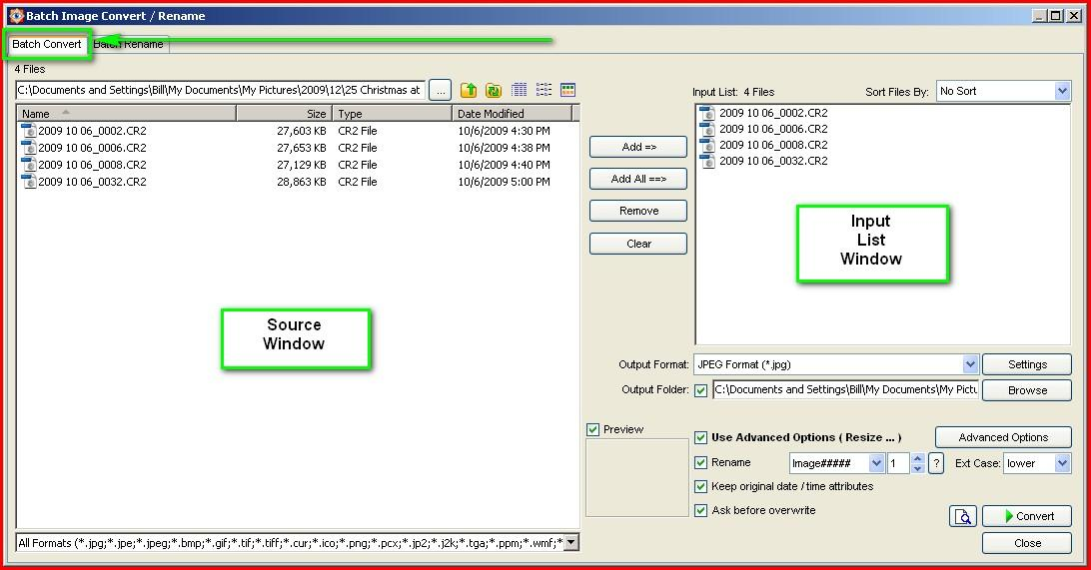The width and height of the screenshot is (1091, 570).
Task: Select 2009 10 06_0006.CR2 in source window
Action: (x=84, y=148)
